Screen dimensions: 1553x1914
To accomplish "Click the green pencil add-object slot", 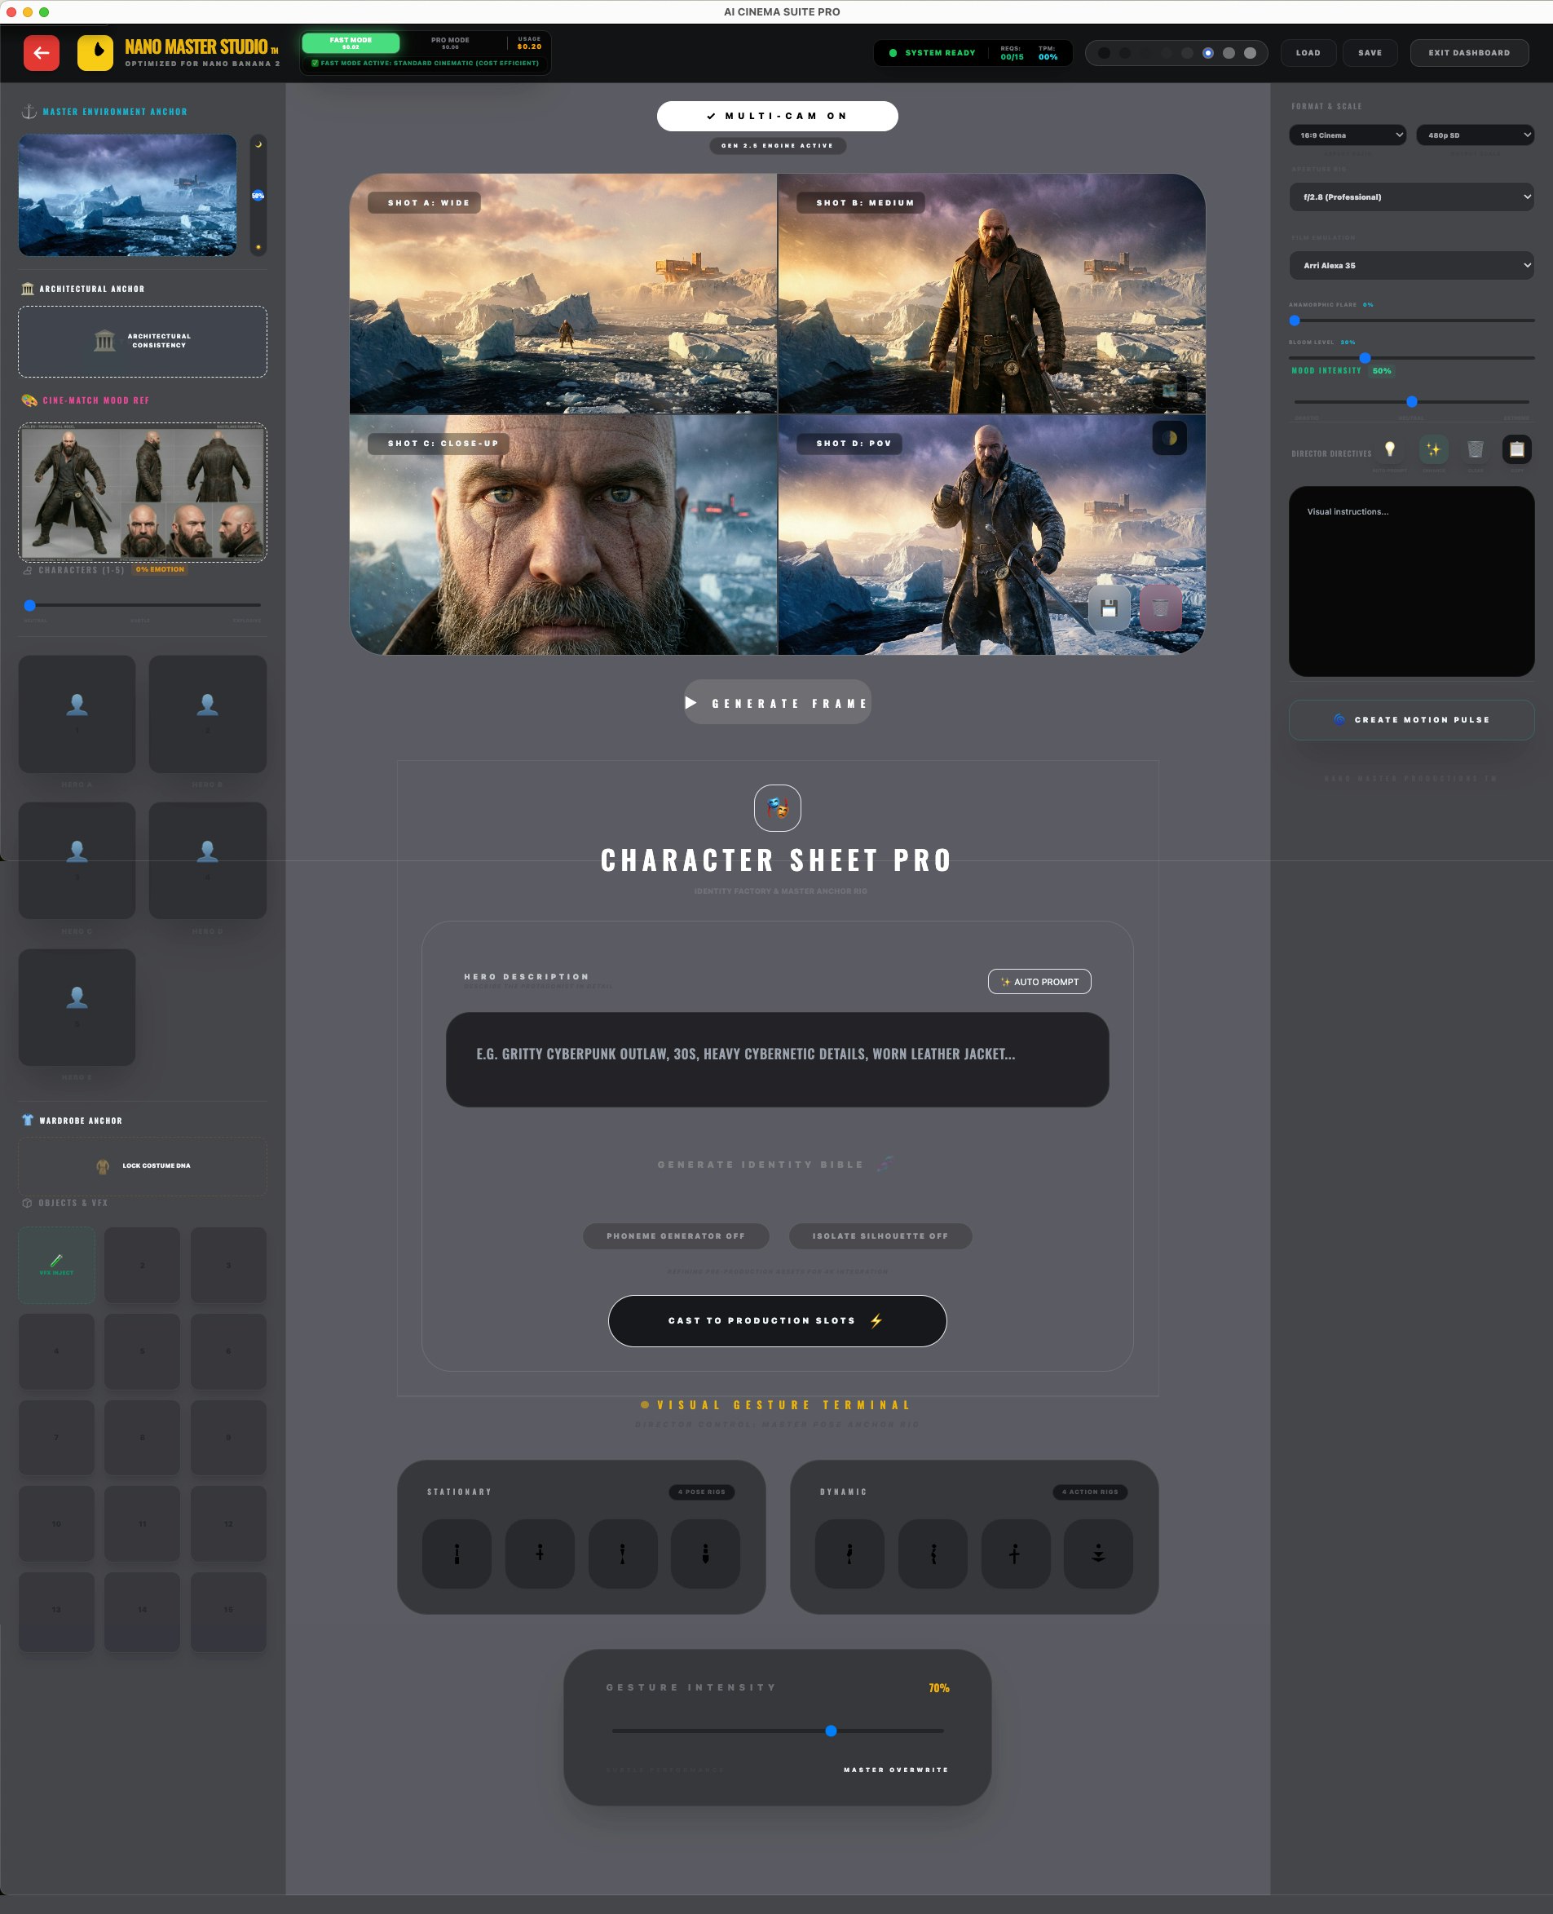I will 56,1264.
